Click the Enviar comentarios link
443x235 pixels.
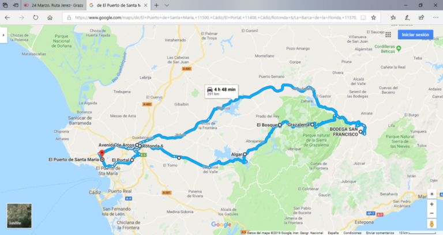[x=380, y=233]
